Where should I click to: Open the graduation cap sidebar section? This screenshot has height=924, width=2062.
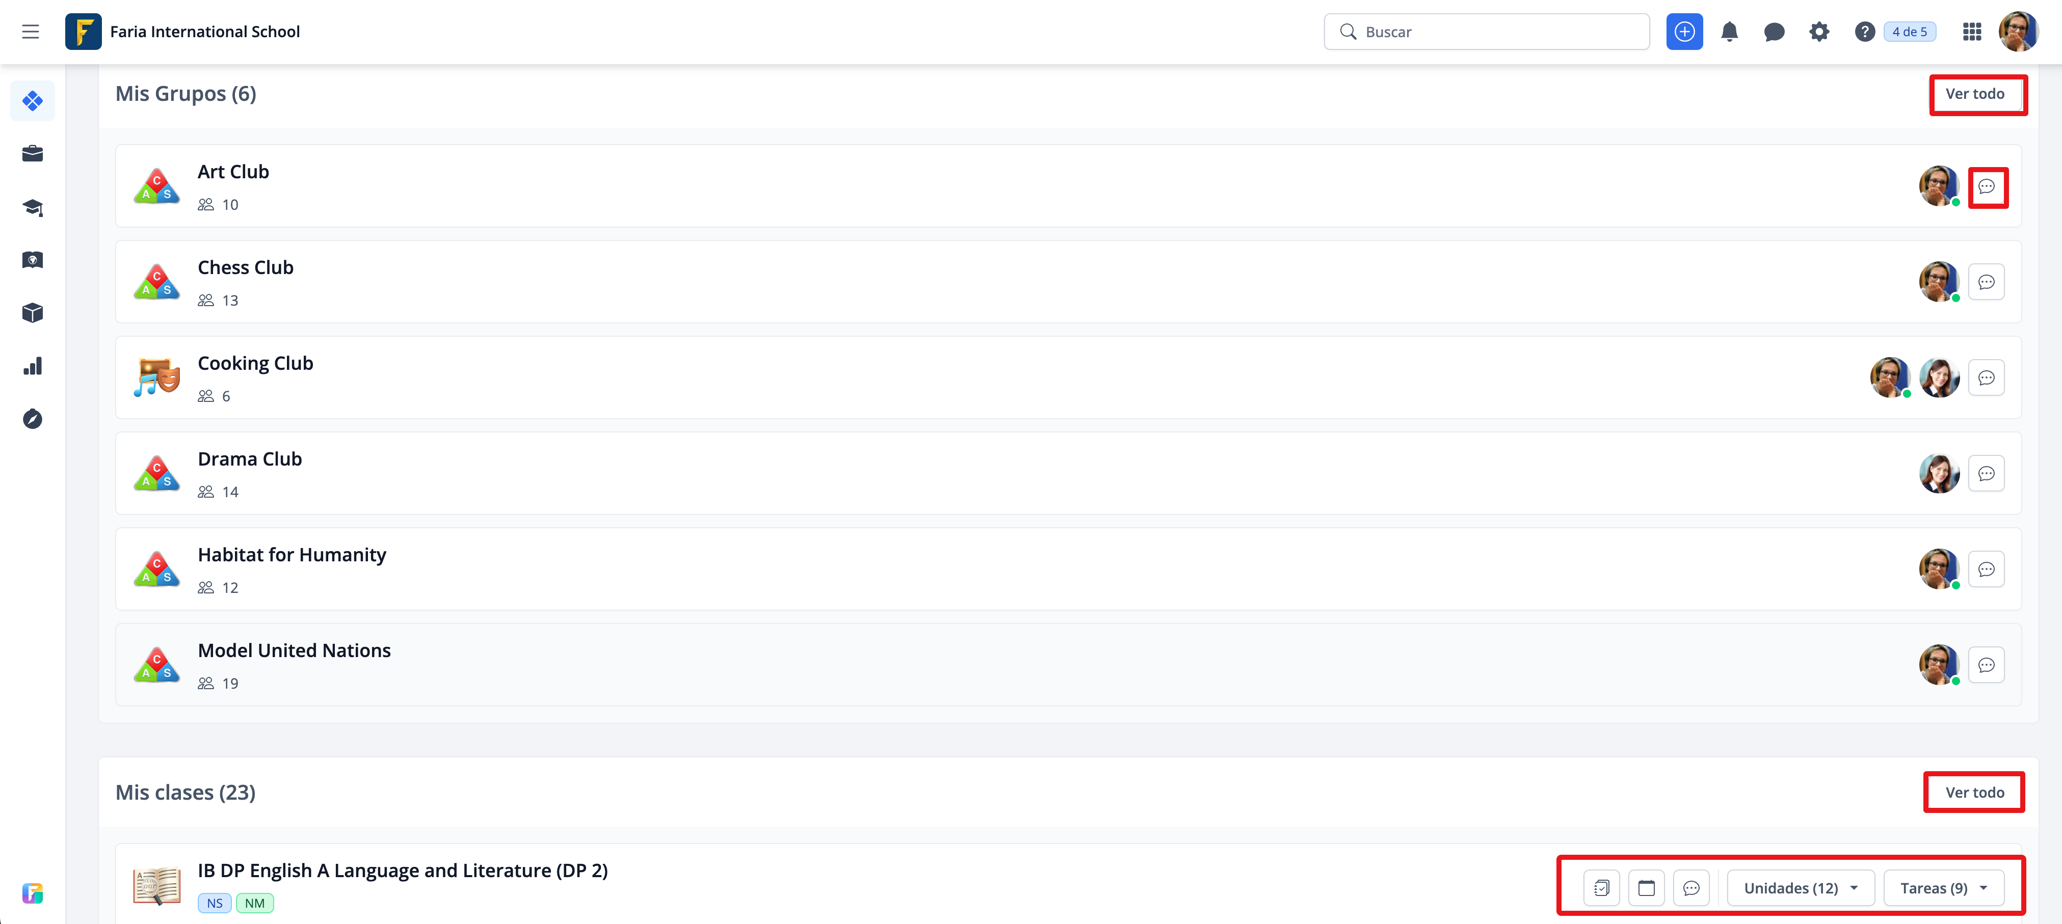[x=33, y=207]
